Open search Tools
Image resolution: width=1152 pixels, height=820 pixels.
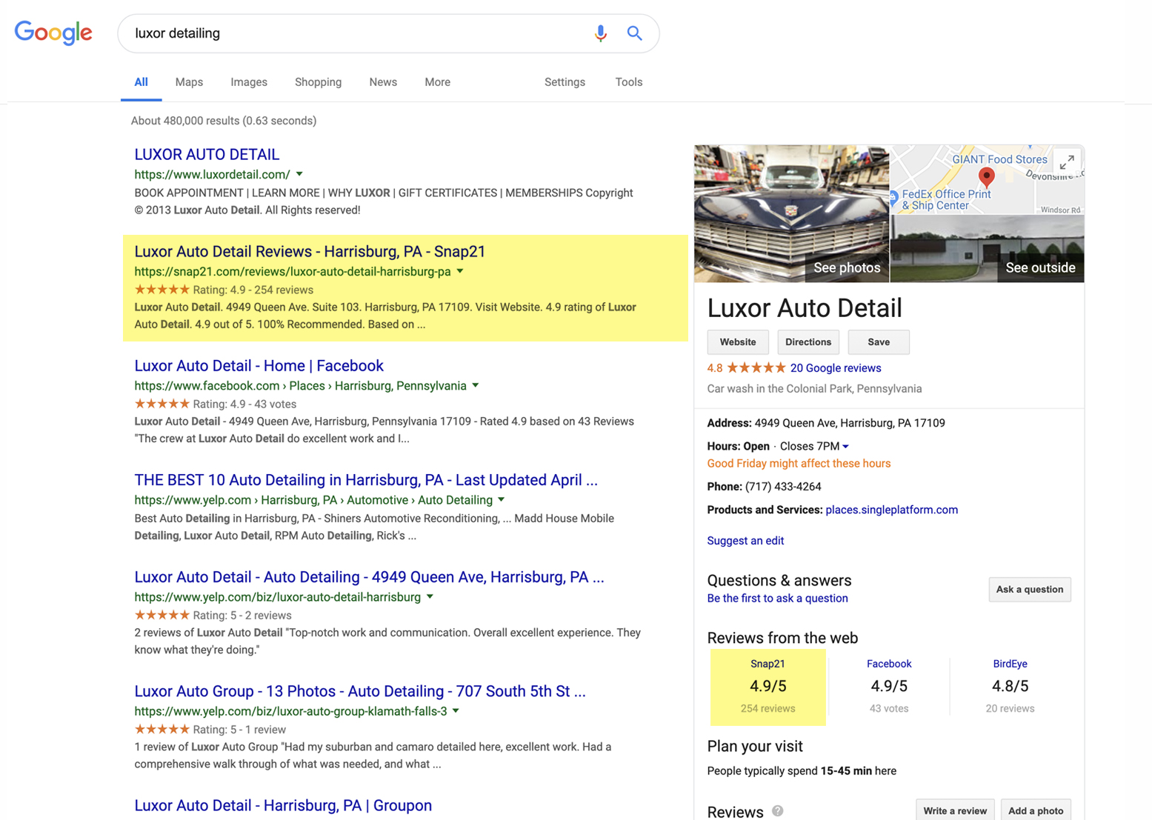click(x=628, y=82)
